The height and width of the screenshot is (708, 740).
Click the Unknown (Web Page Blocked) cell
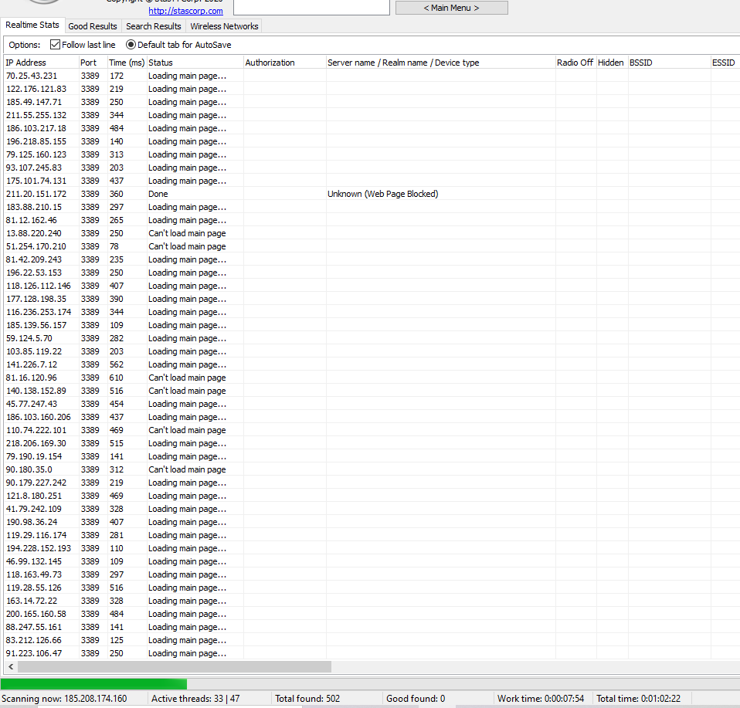click(x=382, y=194)
